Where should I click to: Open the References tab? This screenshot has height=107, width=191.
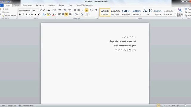point(40,5)
